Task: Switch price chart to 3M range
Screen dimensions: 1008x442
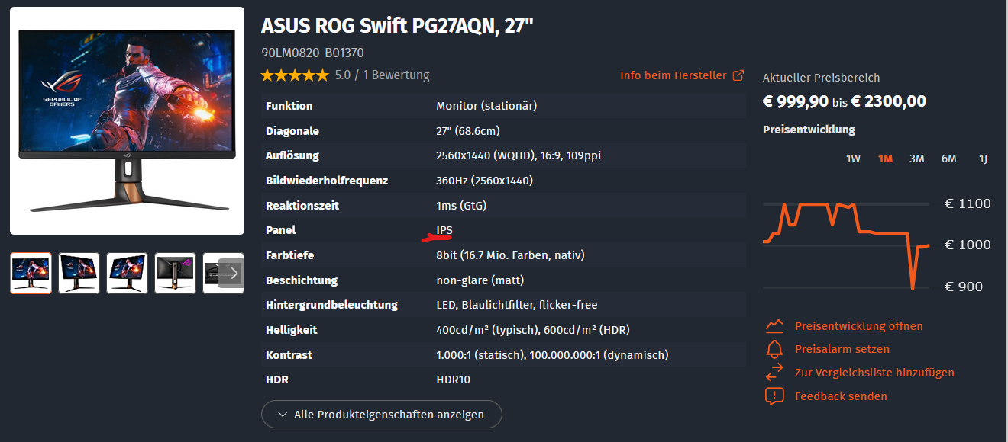Action: pyautogui.click(x=916, y=159)
